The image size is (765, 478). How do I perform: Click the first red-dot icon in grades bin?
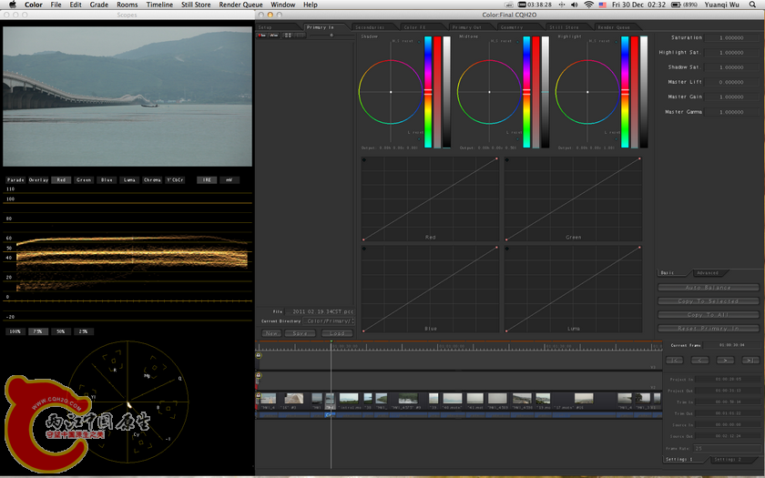click(x=262, y=36)
